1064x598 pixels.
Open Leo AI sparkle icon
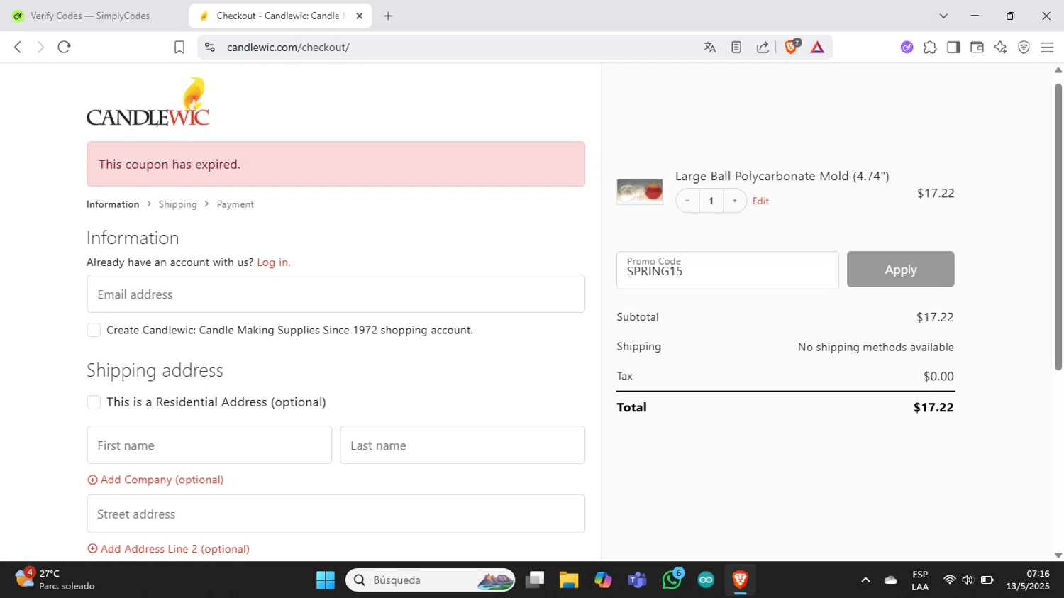(1000, 47)
